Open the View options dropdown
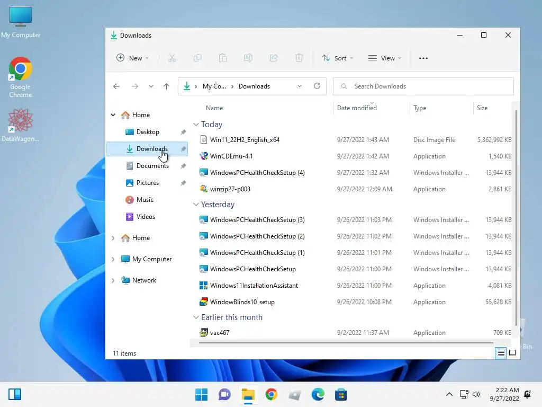Screen dimensions: 542x407 tap(385, 58)
